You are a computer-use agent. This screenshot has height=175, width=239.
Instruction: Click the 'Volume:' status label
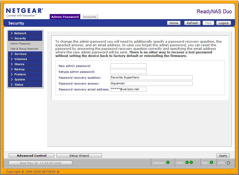pyautogui.click(x=159, y=163)
